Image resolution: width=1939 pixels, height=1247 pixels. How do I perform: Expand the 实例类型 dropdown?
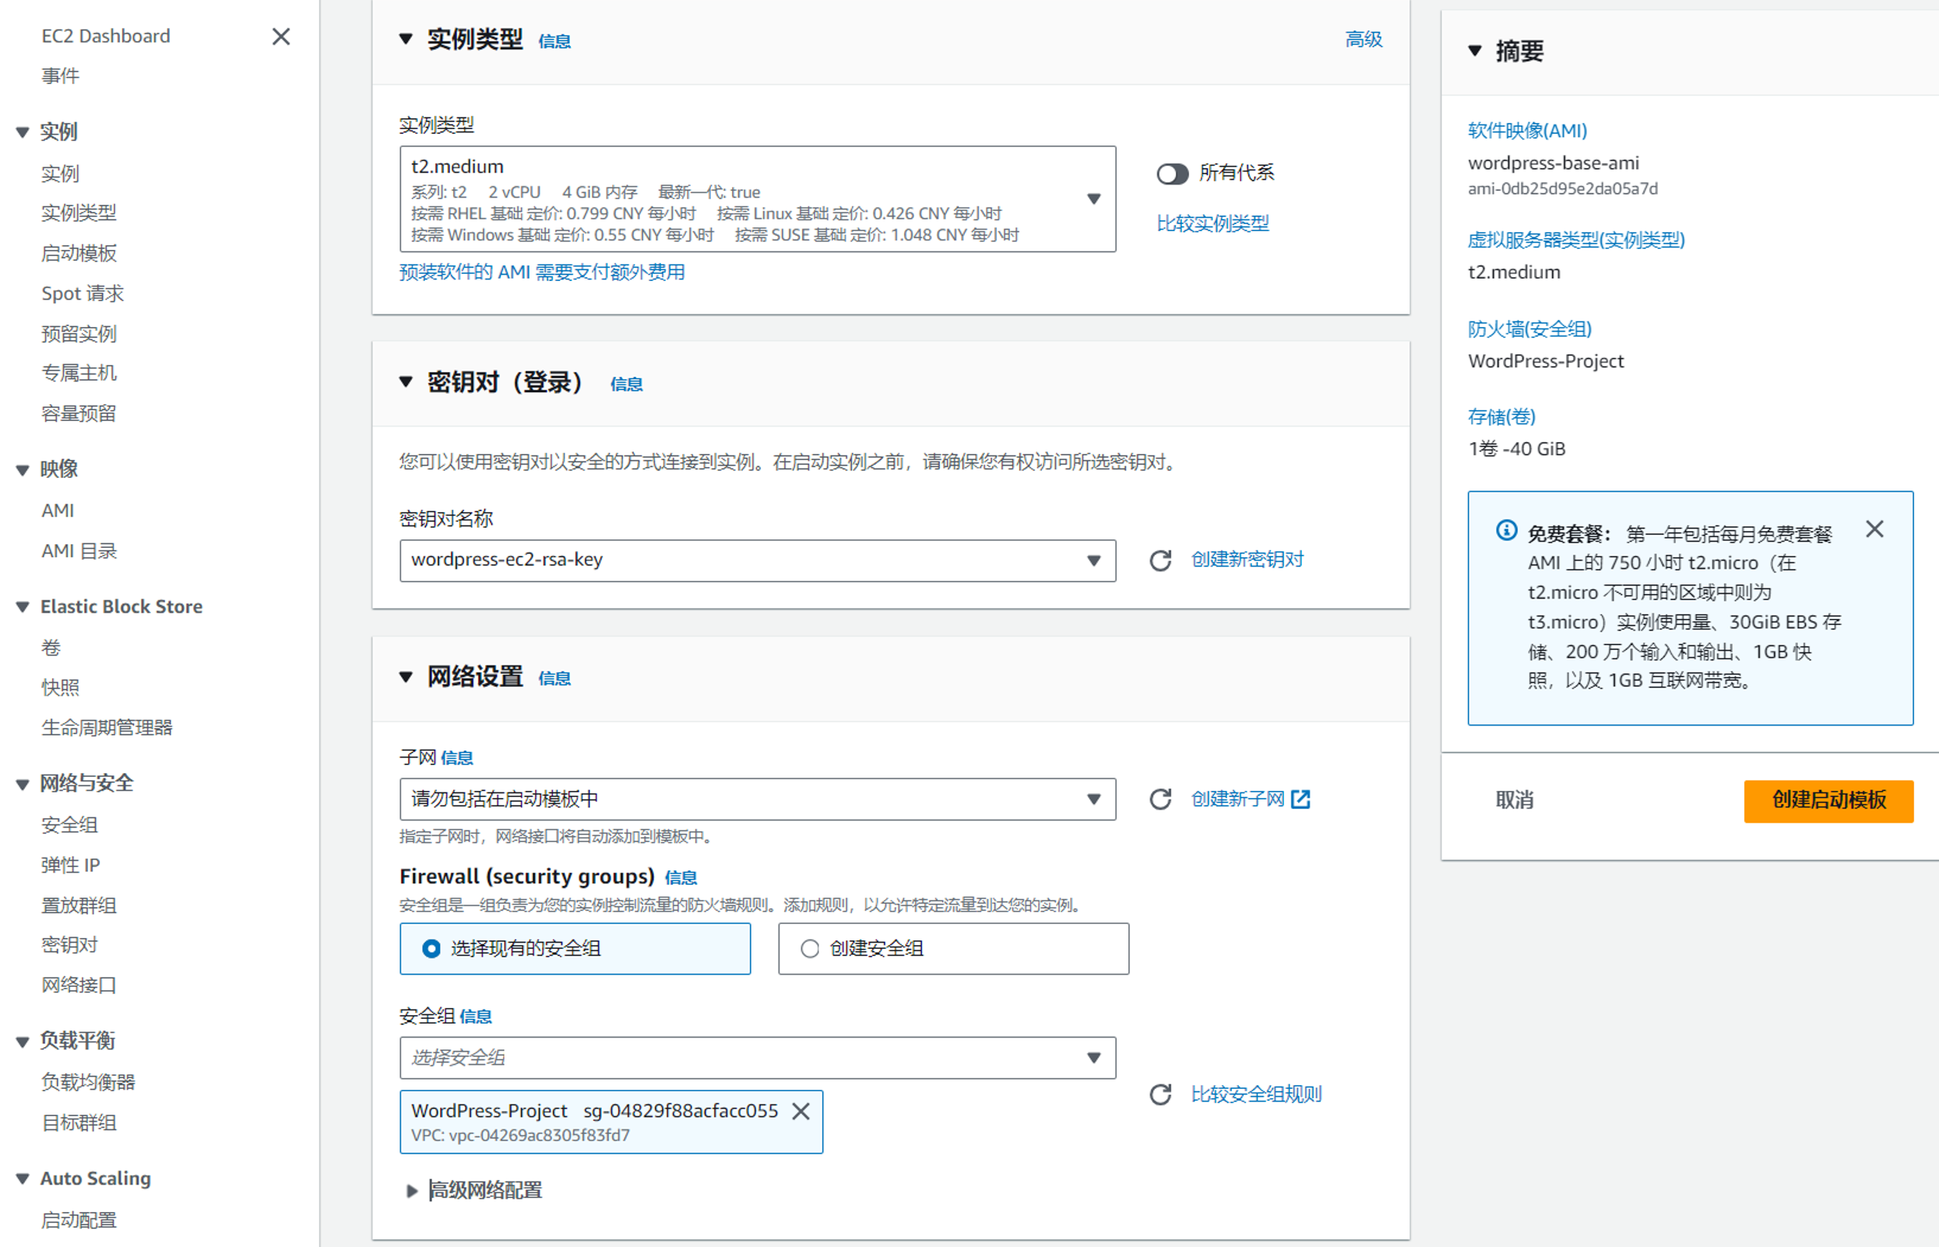[x=1100, y=199]
